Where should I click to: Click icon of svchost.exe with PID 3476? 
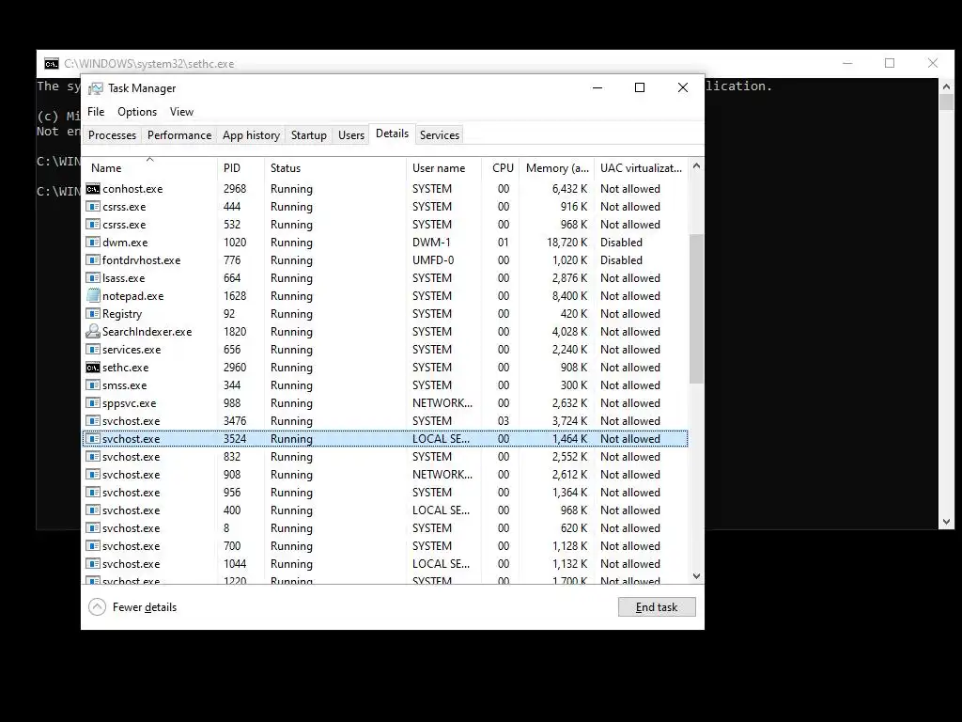point(93,421)
